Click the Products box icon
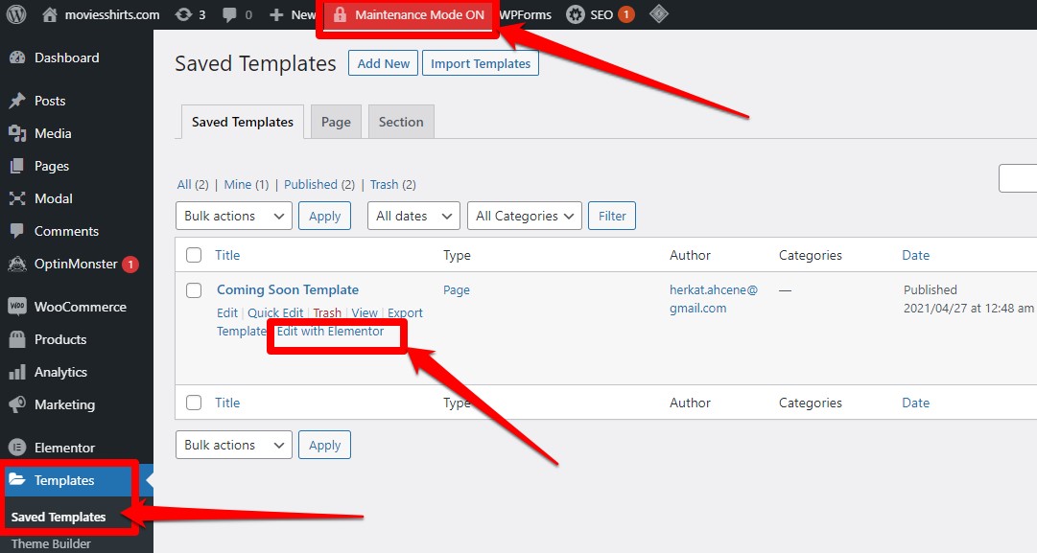This screenshot has width=1037, height=553. click(x=17, y=339)
